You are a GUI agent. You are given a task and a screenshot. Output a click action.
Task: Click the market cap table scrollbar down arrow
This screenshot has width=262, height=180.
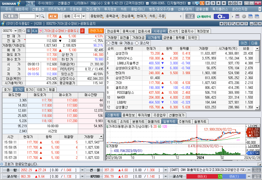click(257, 108)
